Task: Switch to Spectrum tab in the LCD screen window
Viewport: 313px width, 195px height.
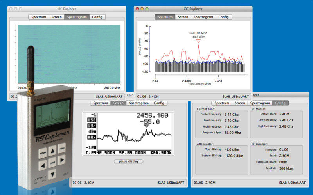Action: pyautogui.click(x=101, y=103)
